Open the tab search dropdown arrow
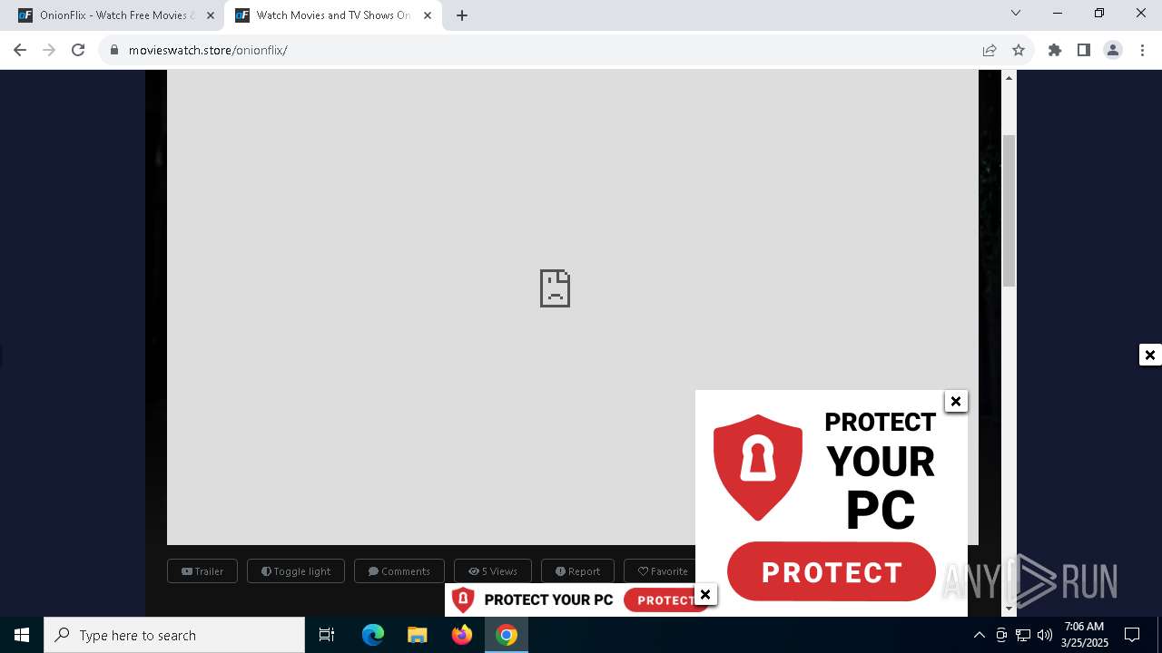1162x653 pixels. (1016, 13)
